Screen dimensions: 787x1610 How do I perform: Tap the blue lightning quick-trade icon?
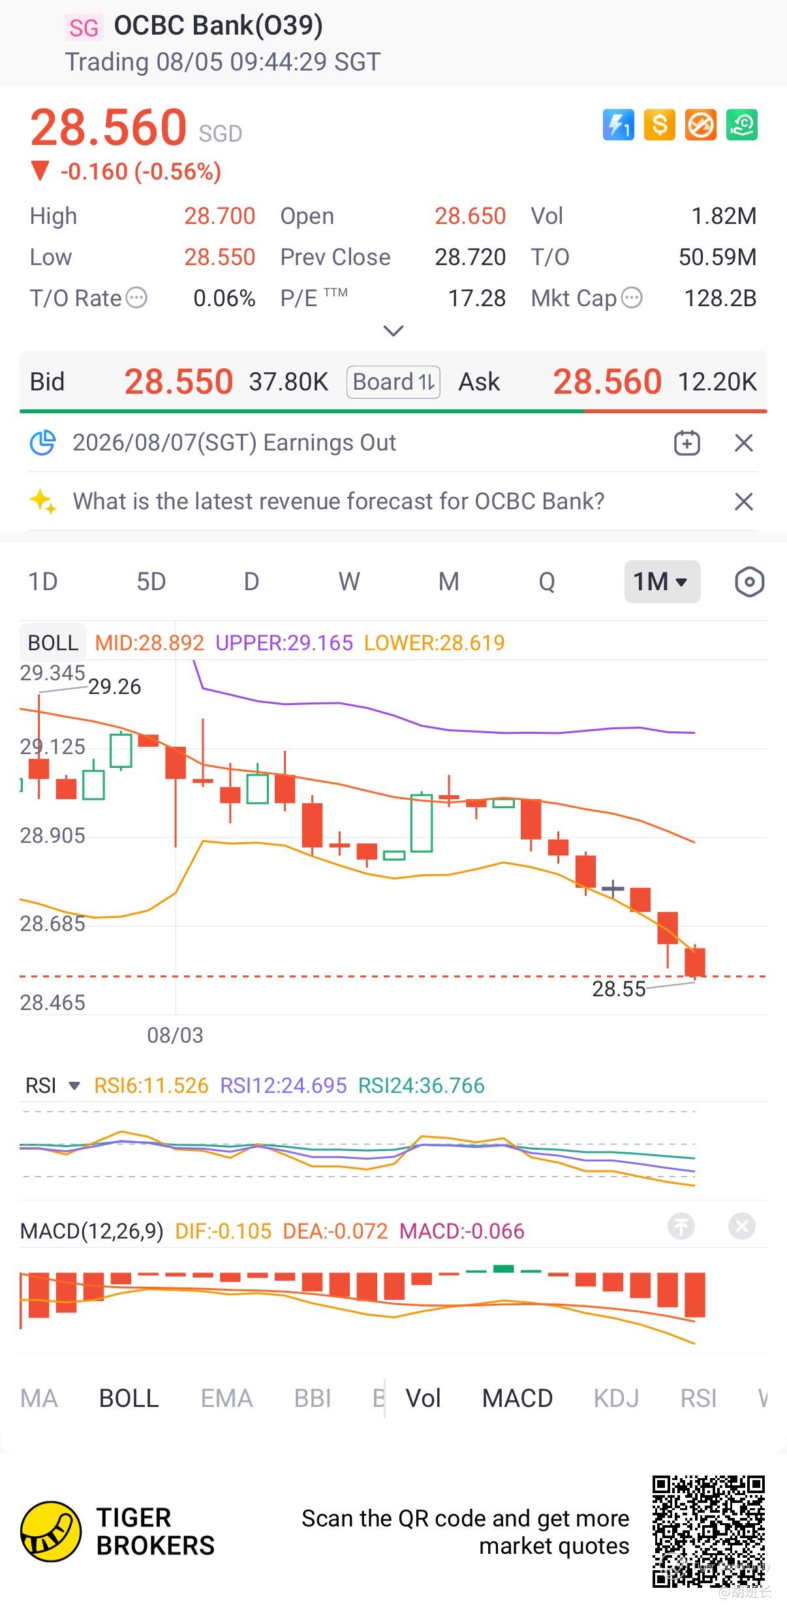(618, 124)
